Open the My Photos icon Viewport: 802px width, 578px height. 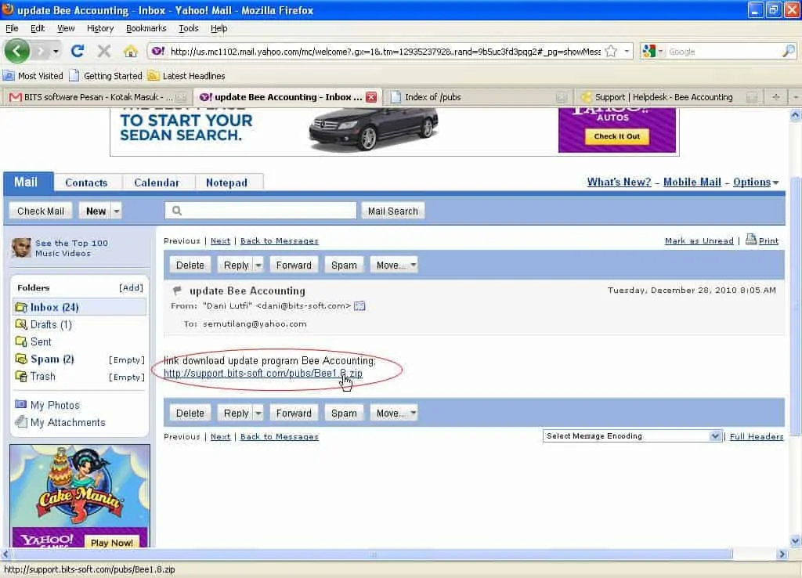pyautogui.click(x=21, y=405)
